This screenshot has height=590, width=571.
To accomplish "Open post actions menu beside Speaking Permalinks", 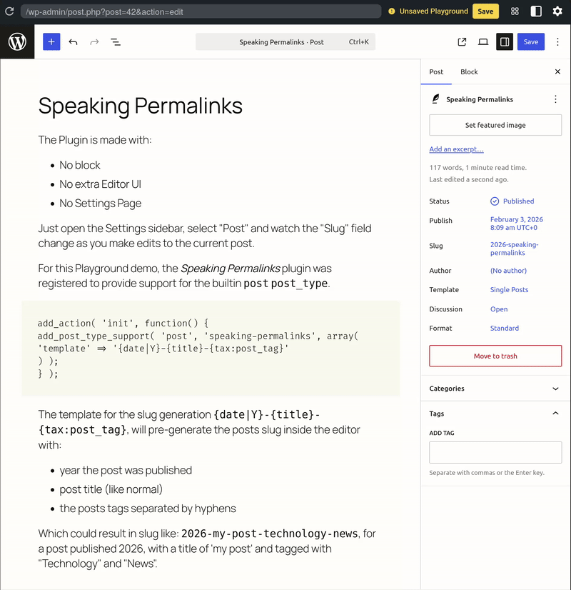I will click(555, 99).
